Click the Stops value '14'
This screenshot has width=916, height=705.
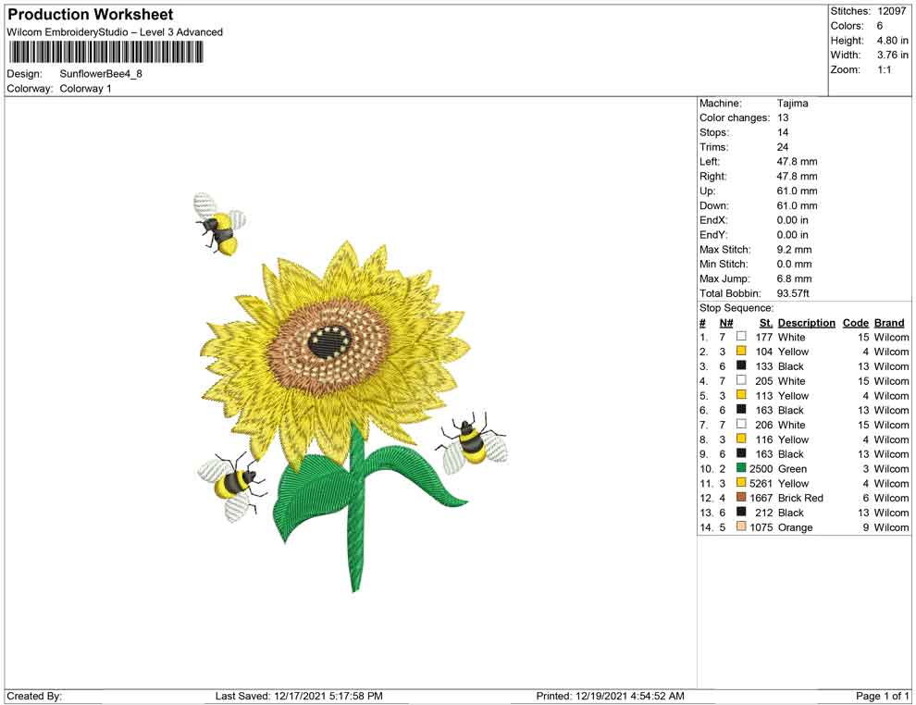(783, 132)
